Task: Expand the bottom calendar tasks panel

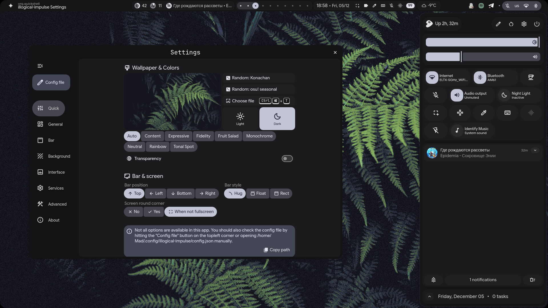Action: pos(430,297)
